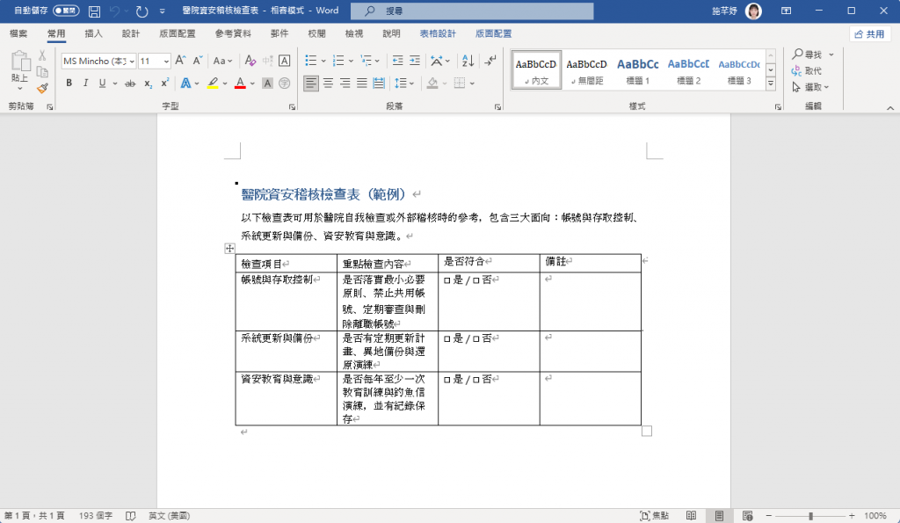Screen dimensions: 900x523
Task: Click the Cut scissors icon
Action: tap(42, 55)
